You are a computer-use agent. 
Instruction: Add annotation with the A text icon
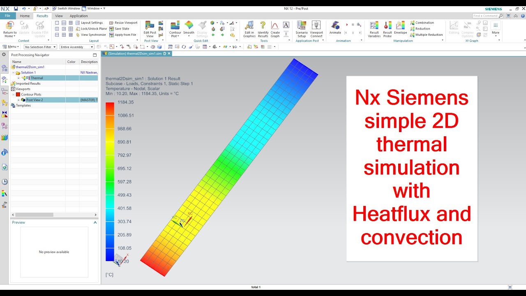pos(286,25)
